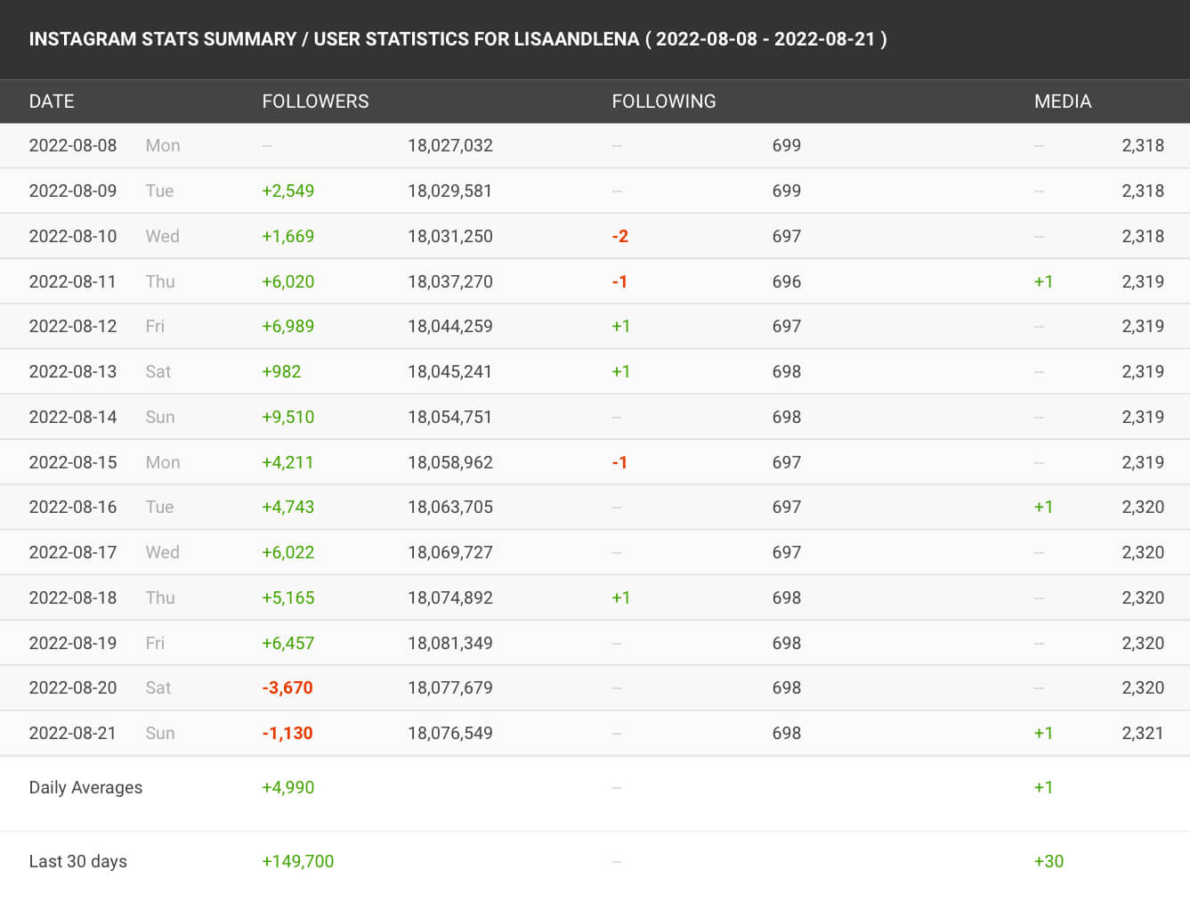1190x902 pixels.
Task: Click follower gain +6,989
Action: [287, 326]
